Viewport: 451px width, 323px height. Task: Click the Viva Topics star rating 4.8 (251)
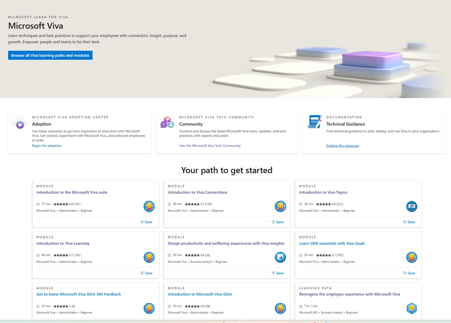330,204
